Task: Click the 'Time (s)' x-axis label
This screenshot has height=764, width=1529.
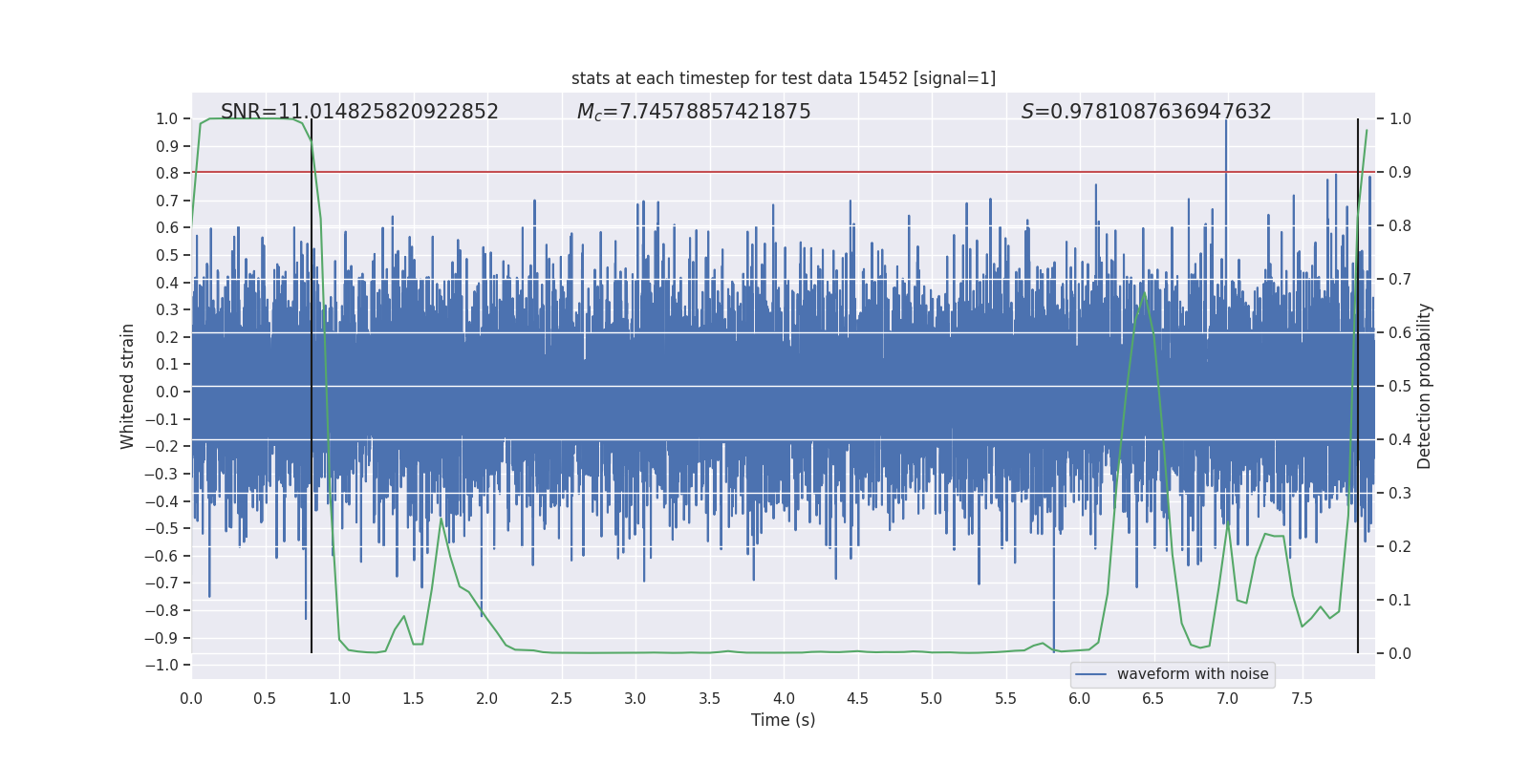Action: point(783,720)
